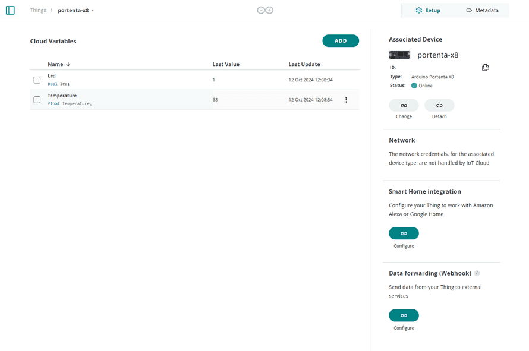Click the portenta-x8 device thumbnail
This screenshot has width=529, height=351.
click(399, 55)
